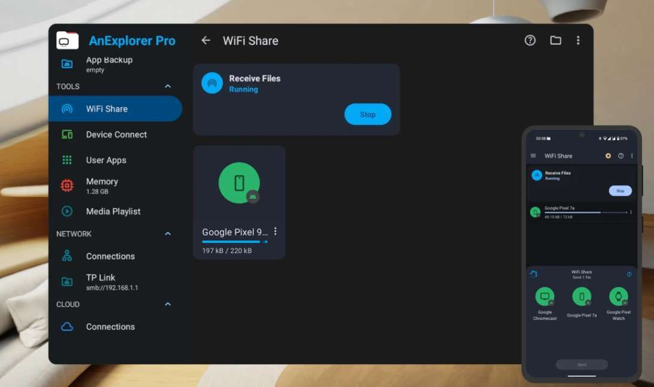This screenshot has width=654, height=387.
Task: Open Google Pixel 9 card options menu
Action: tap(275, 231)
